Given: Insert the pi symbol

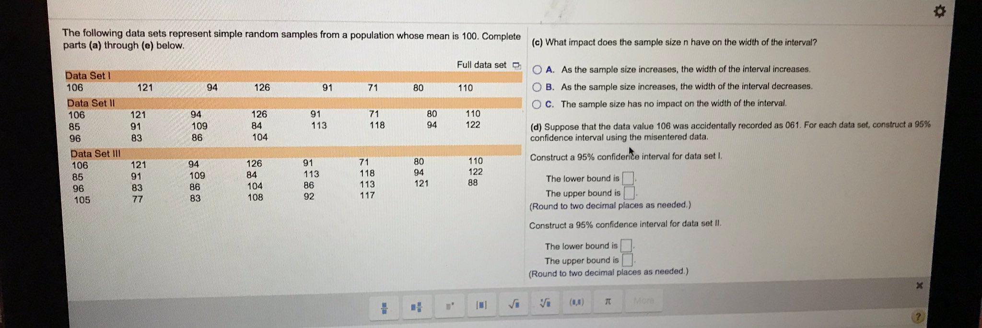Looking at the screenshot, I should pyautogui.click(x=607, y=301).
